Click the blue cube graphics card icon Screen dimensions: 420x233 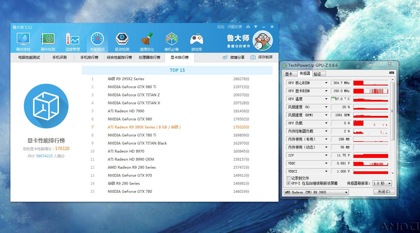click(46, 106)
